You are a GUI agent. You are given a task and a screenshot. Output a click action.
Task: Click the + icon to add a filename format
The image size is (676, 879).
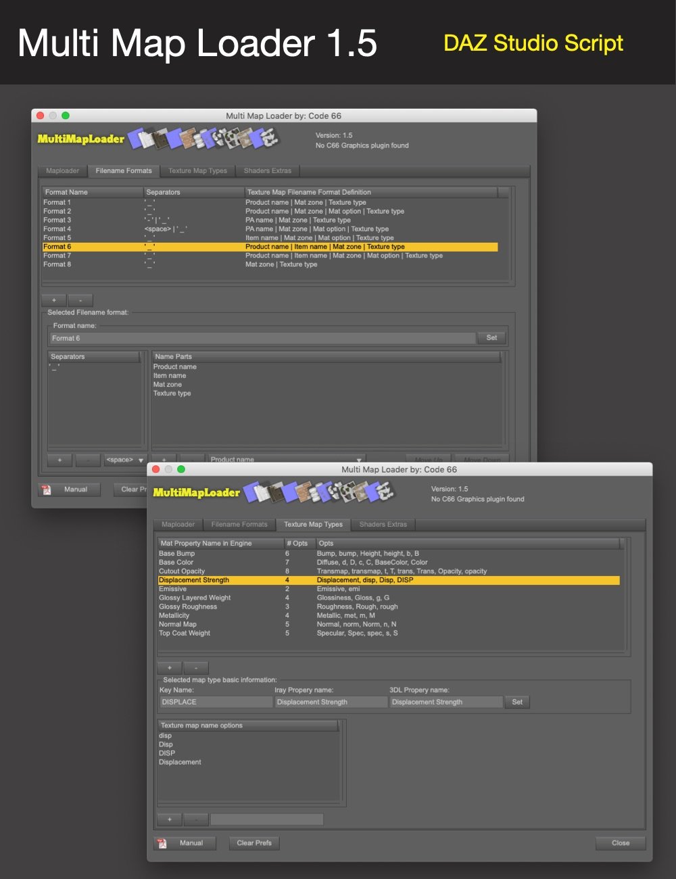[53, 300]
